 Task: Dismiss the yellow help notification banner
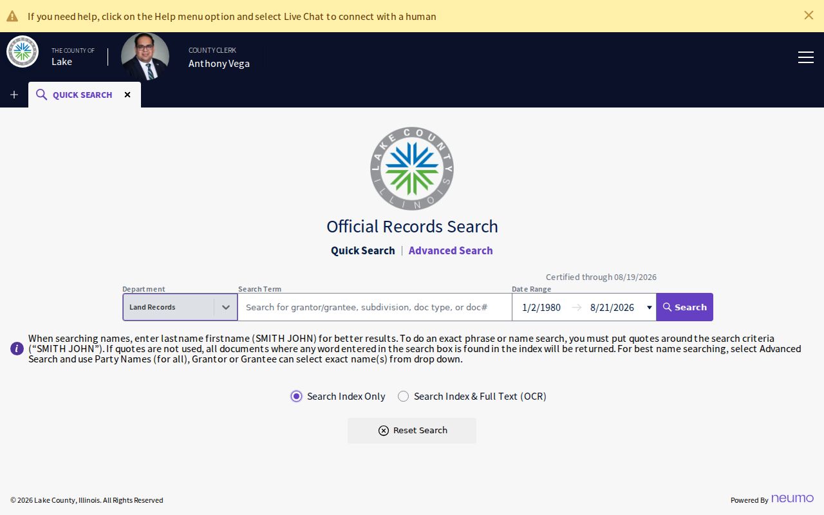[809, 15]
